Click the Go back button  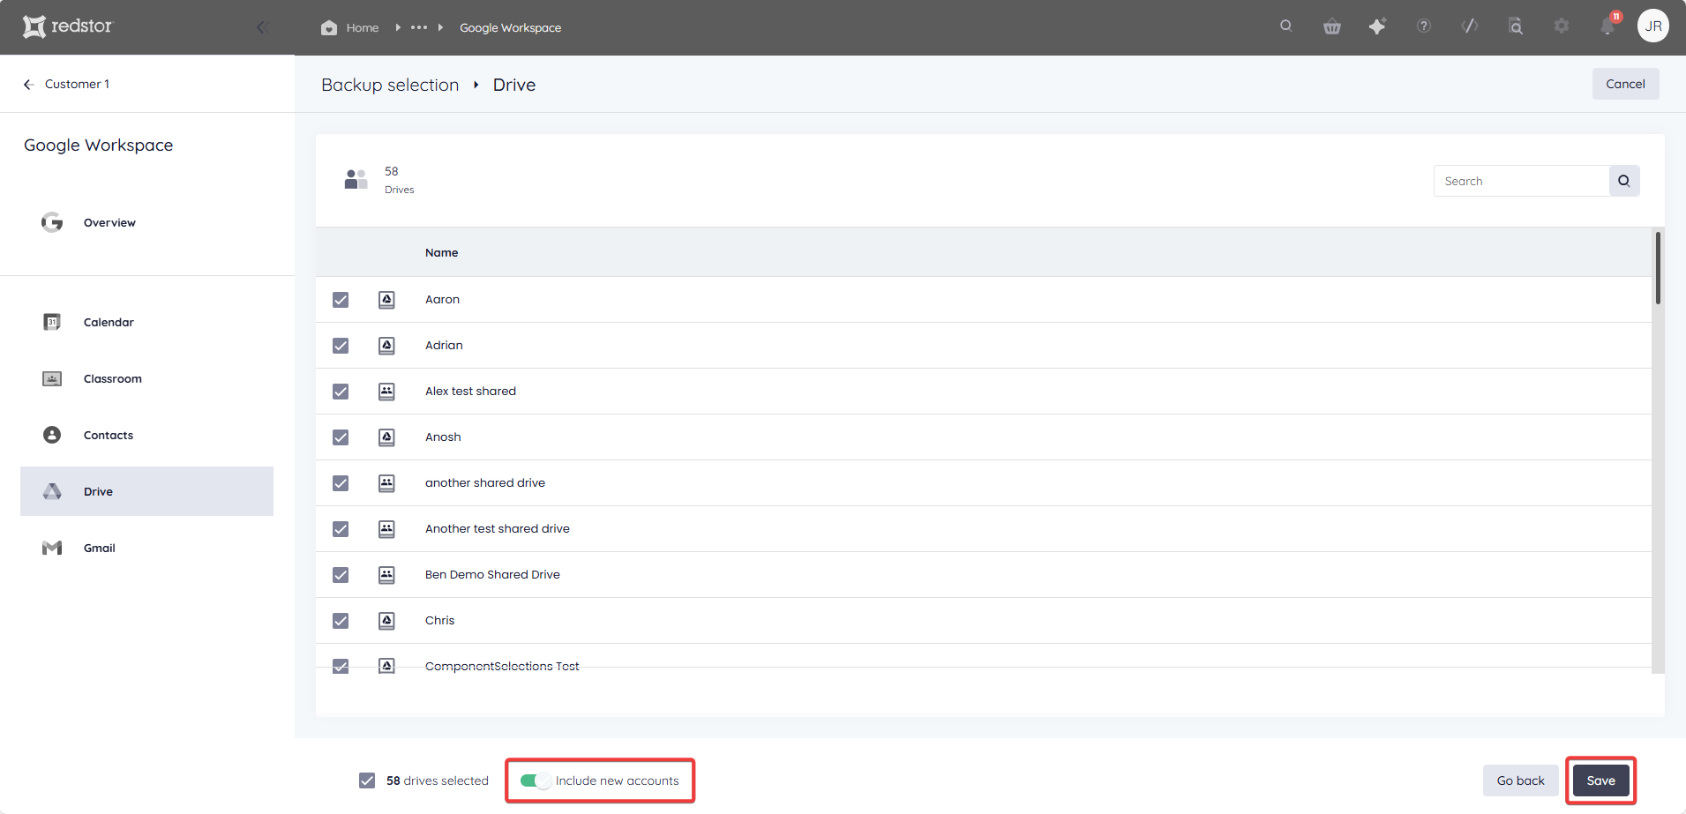[1521, 780]
